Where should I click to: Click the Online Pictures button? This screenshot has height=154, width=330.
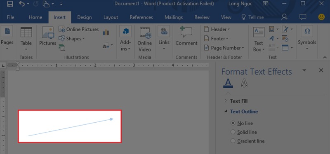[78, 29]
